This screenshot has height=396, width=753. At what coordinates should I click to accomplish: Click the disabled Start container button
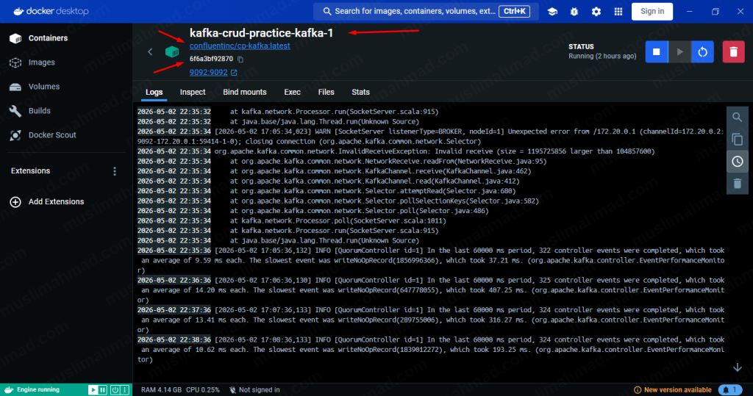(x=679, y=52)
